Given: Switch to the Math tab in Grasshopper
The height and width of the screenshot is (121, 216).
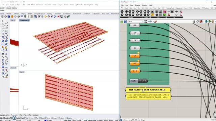Looking at the screenshot, I should click(x=126, y=8).
